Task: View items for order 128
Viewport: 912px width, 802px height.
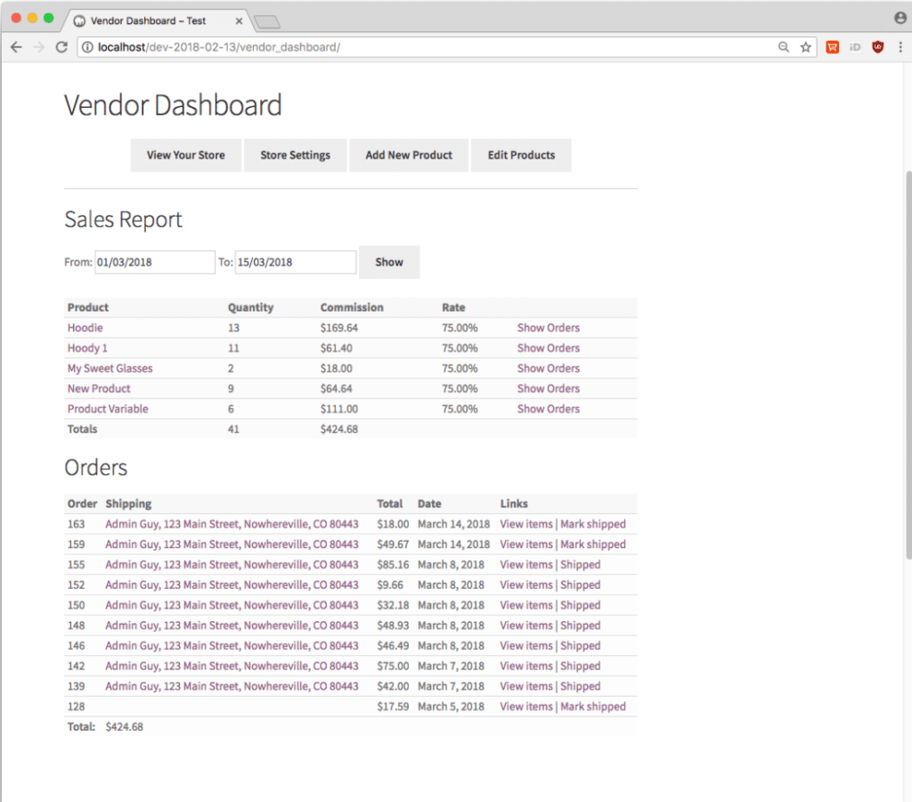Action: click(525, 706)
